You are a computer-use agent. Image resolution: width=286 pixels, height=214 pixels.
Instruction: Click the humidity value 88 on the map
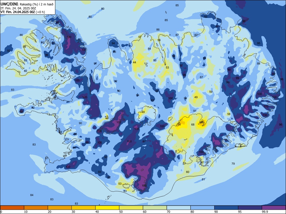click(x=259, y=64)
